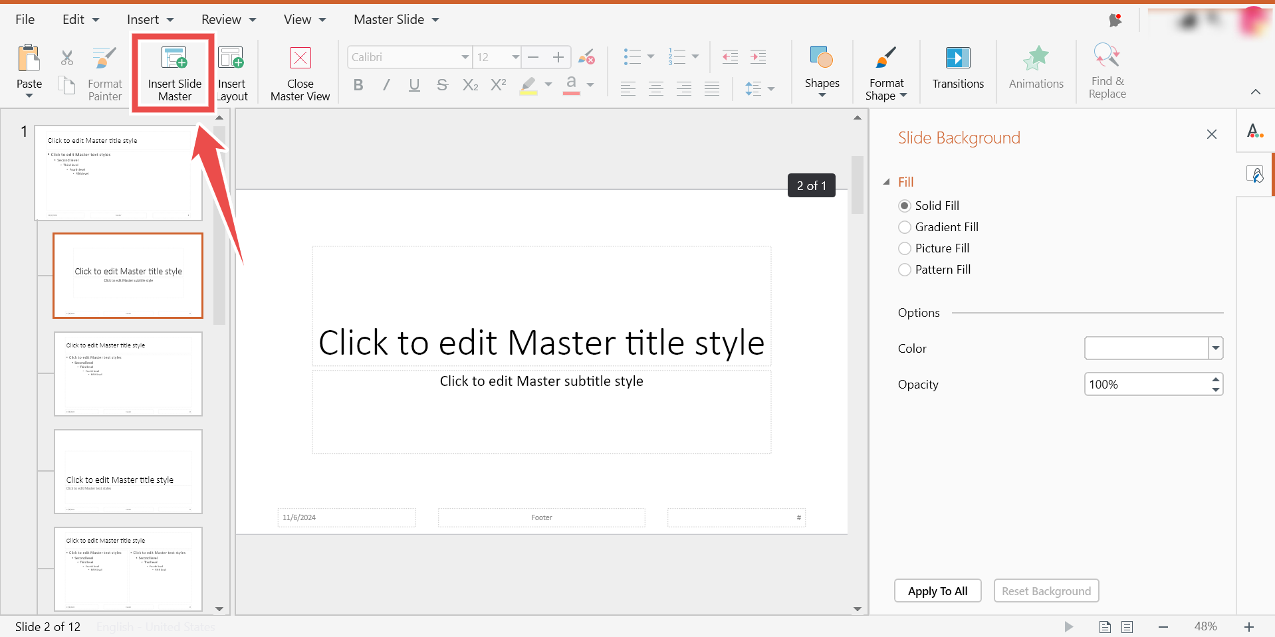Increase the font size with plus
Viewport: 1275px width, 637px height.
click(558, 57)
